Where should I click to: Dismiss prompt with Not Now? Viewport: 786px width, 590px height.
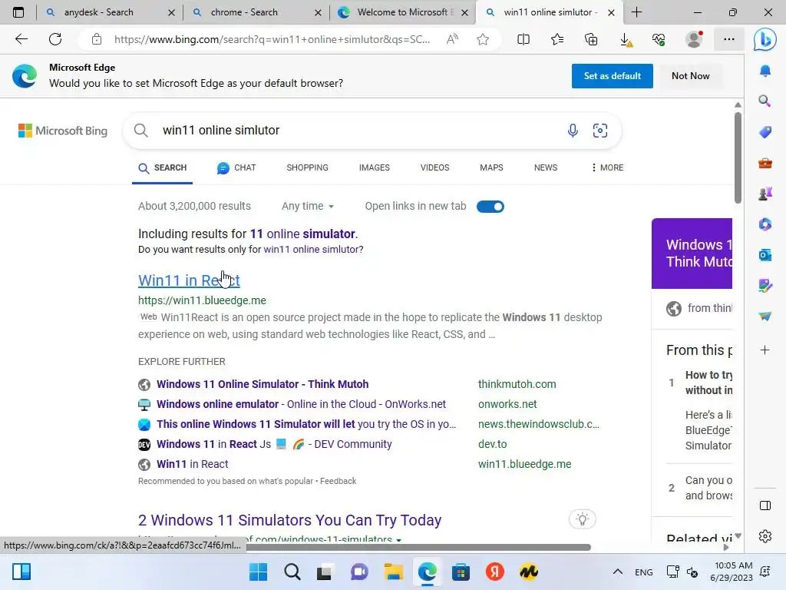690,76
